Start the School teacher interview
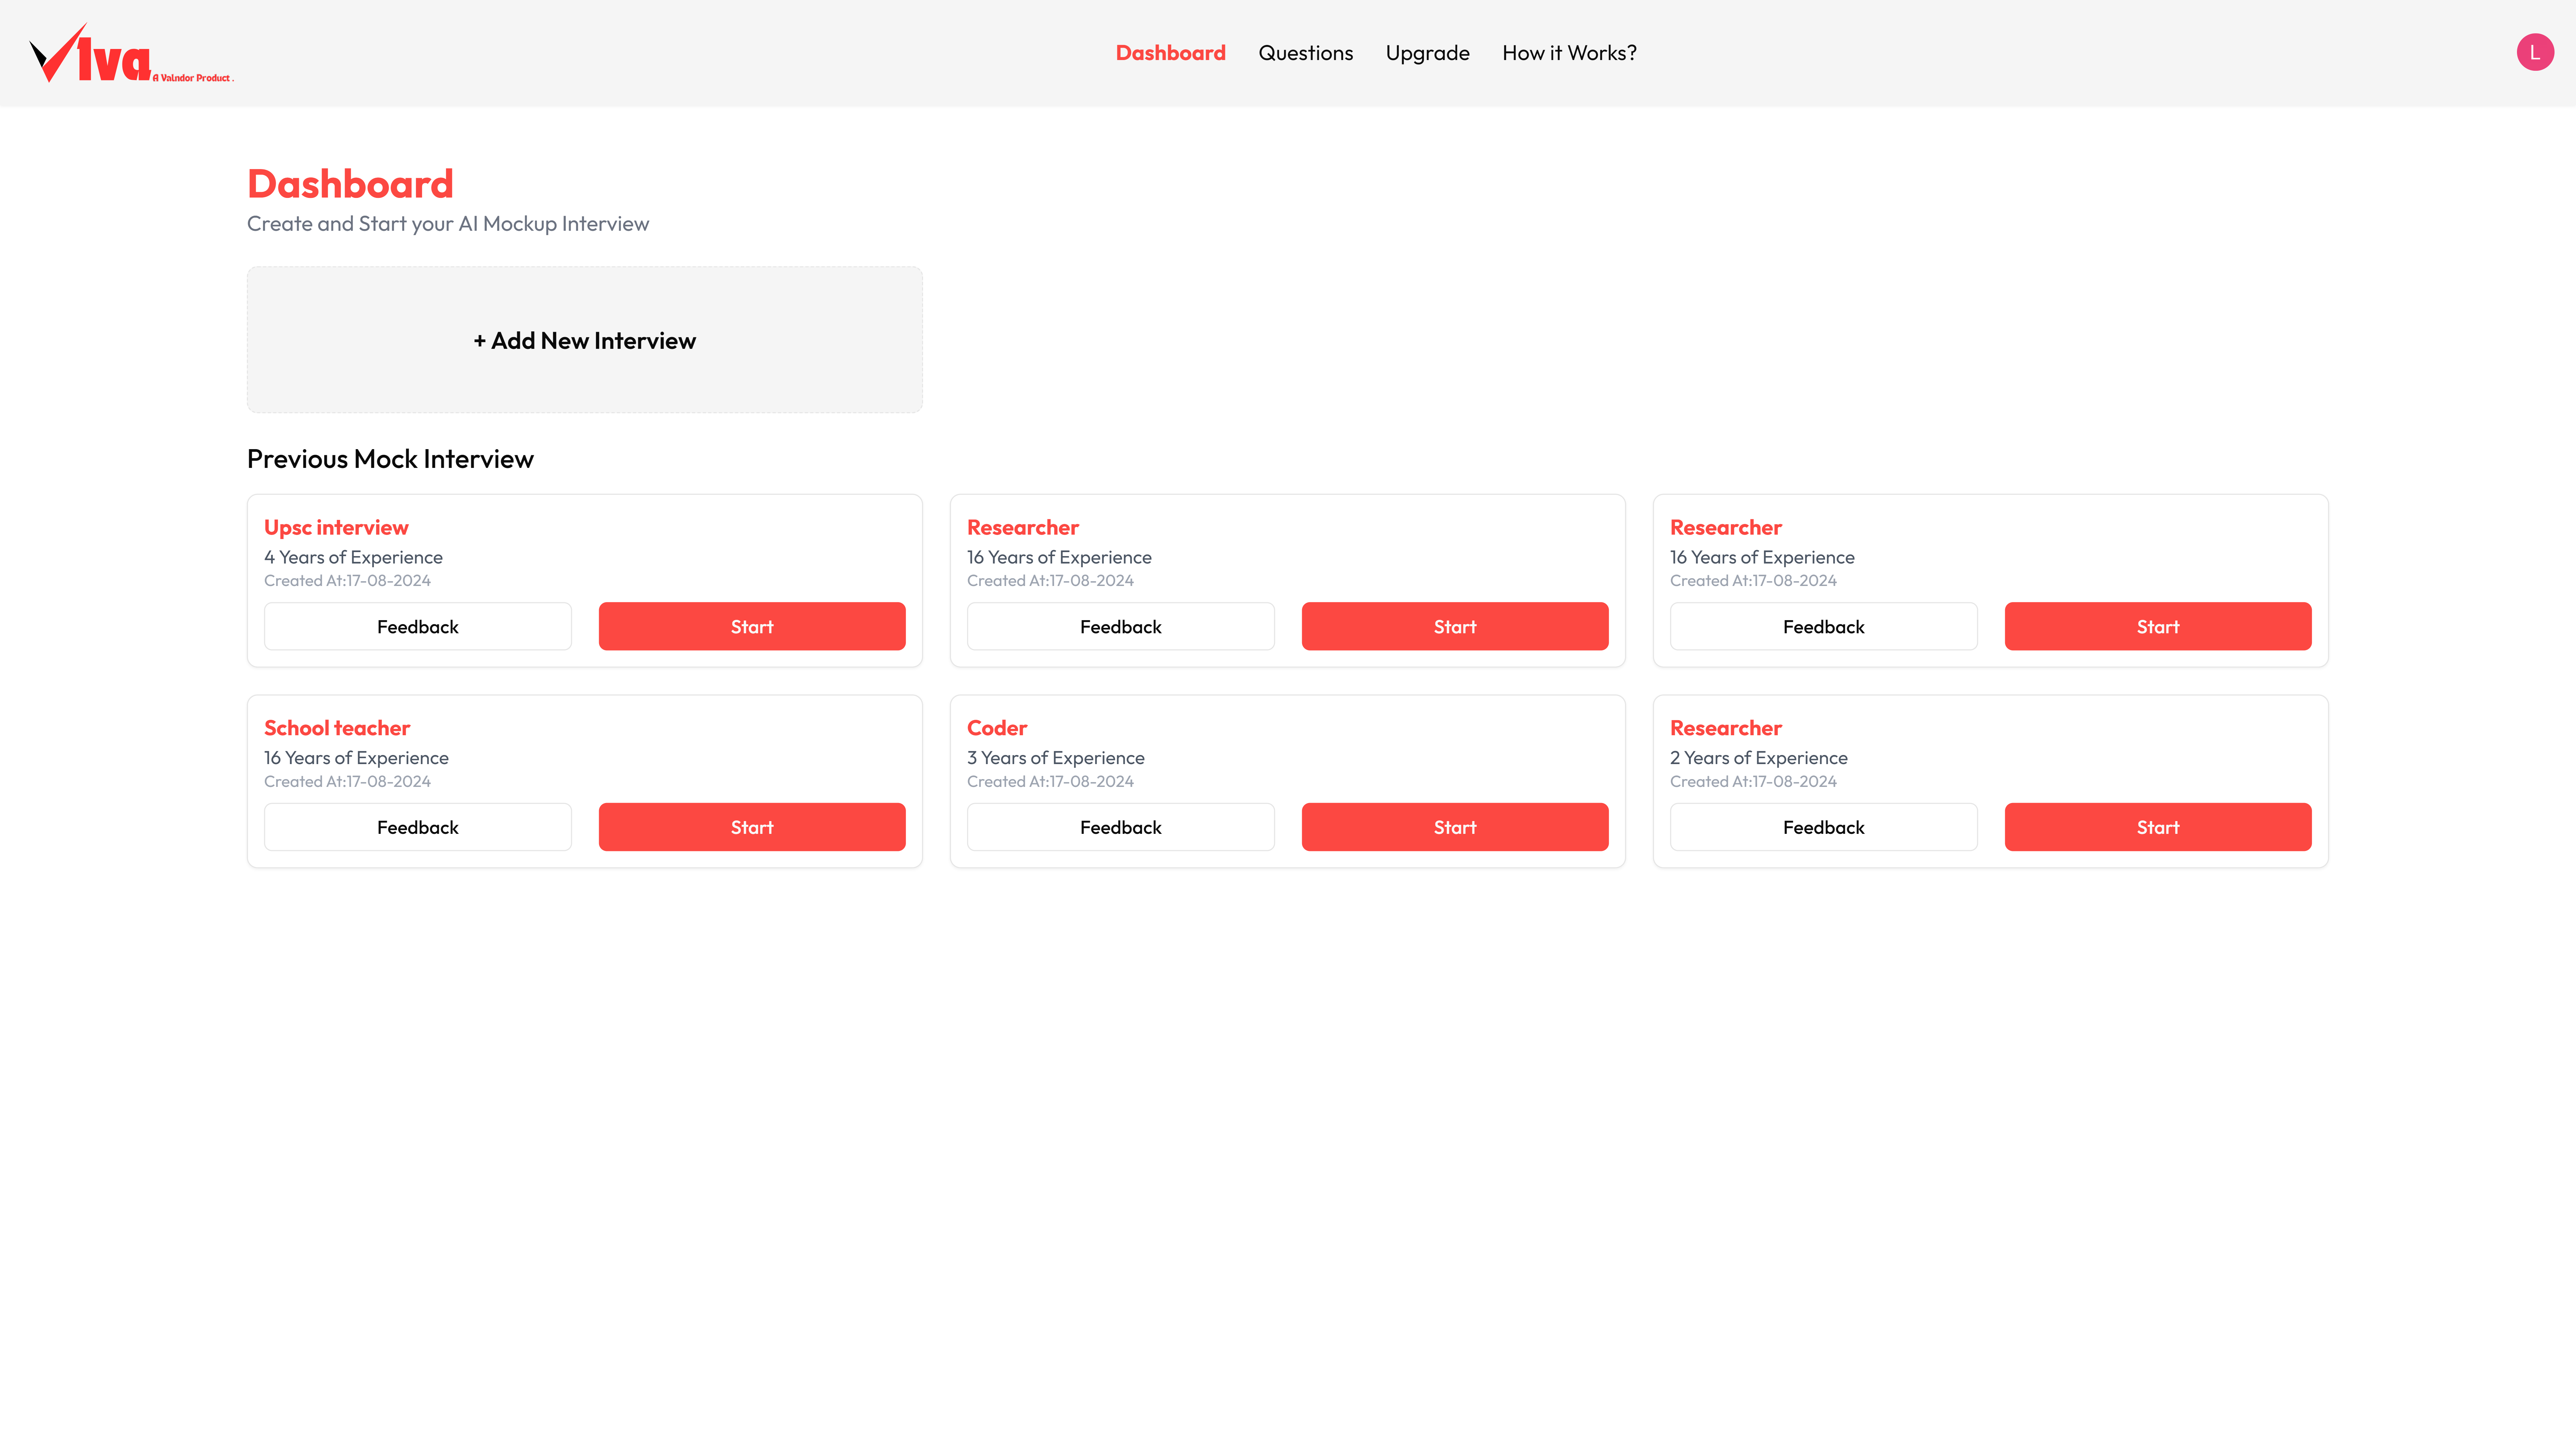 [752, 827]
